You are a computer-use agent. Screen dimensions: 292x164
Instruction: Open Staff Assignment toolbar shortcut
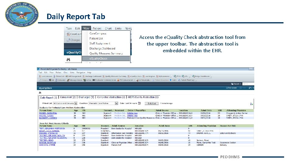(x=73, y=76)
